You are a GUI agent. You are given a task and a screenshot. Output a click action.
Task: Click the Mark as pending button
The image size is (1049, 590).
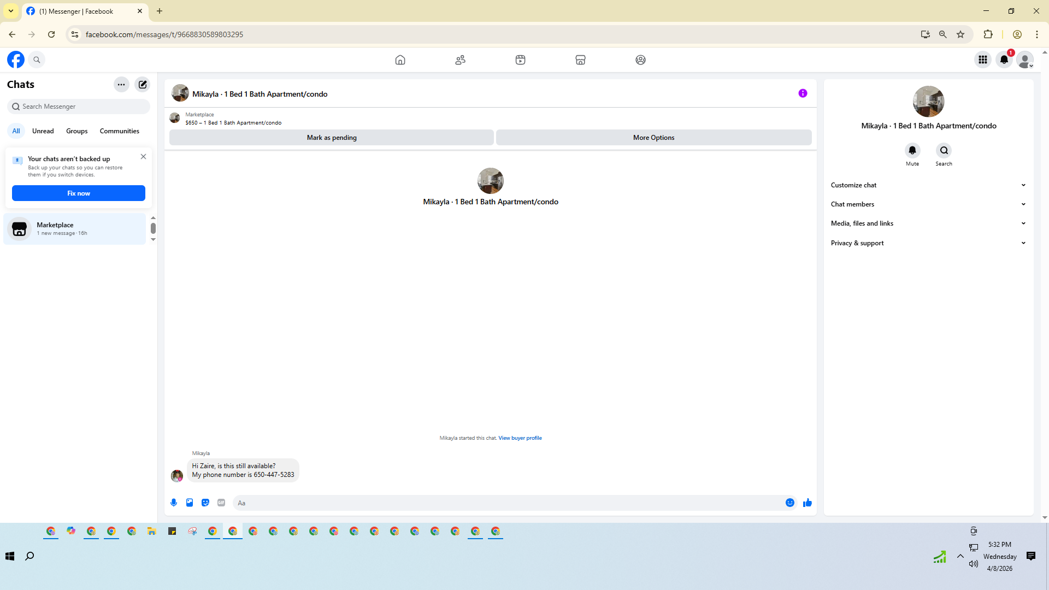tap(331, 138)
